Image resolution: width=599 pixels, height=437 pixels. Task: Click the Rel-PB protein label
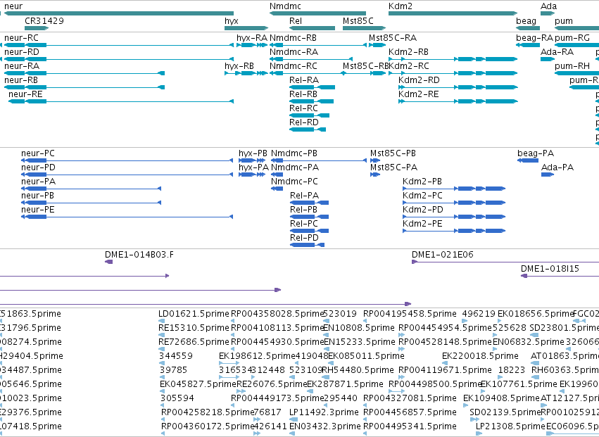(x=304, y=209)
